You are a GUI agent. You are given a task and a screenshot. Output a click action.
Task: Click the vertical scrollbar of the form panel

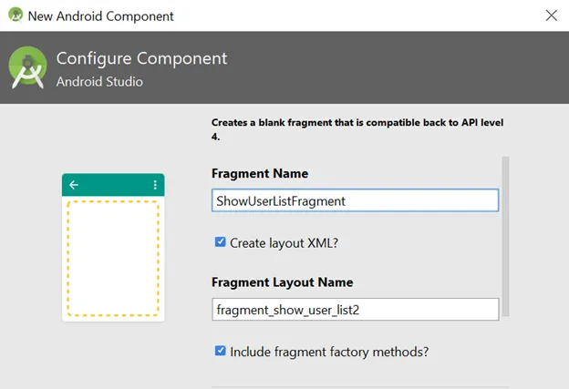point(505,236)
